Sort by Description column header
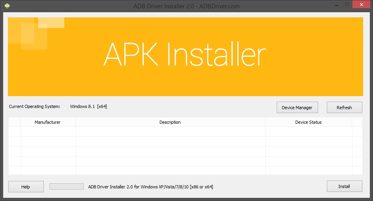 pos(170,122)
